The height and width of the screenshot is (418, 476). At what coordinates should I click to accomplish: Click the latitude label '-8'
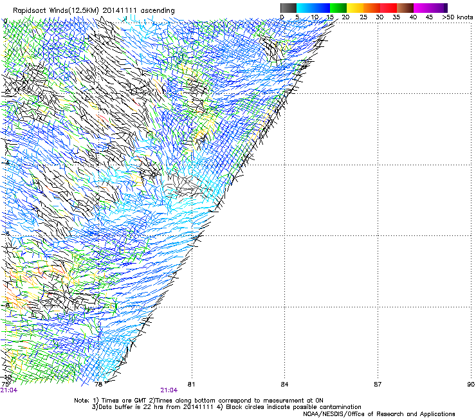point(6,305)
